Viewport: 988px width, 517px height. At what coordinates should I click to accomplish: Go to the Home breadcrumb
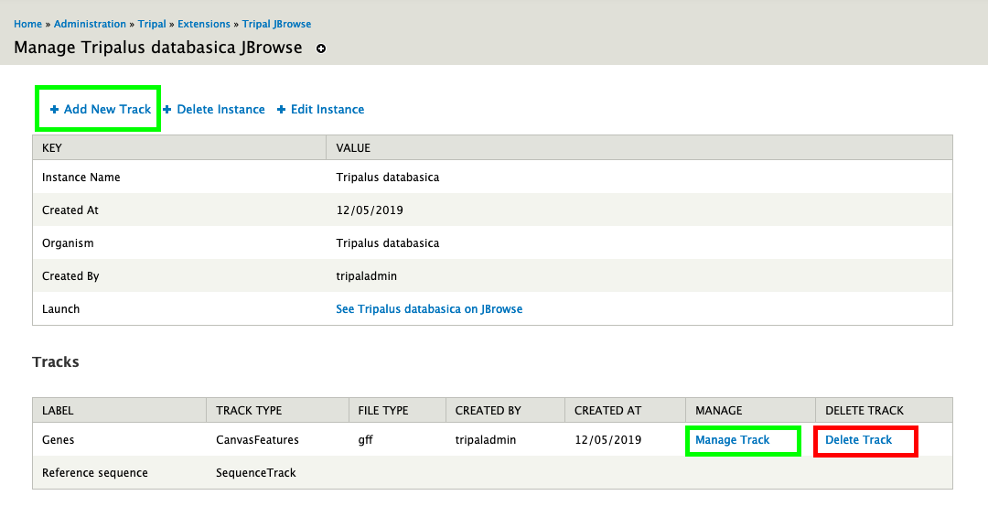pos(27,24)
